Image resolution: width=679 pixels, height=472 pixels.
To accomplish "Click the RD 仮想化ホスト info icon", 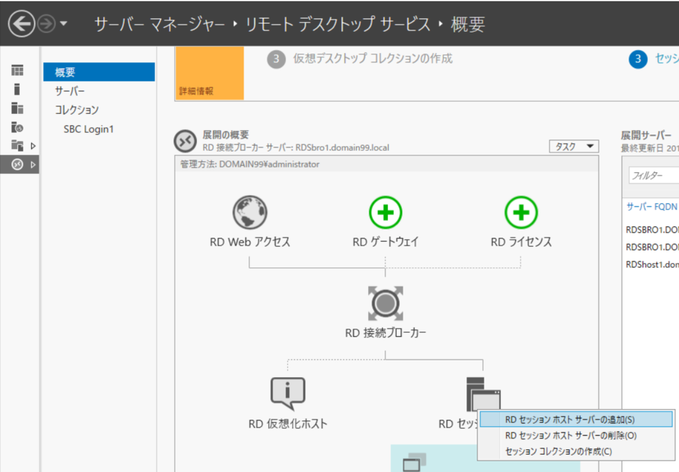I will 288,393.
